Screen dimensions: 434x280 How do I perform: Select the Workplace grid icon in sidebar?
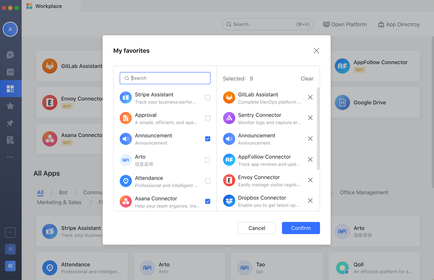click(10, 89)
